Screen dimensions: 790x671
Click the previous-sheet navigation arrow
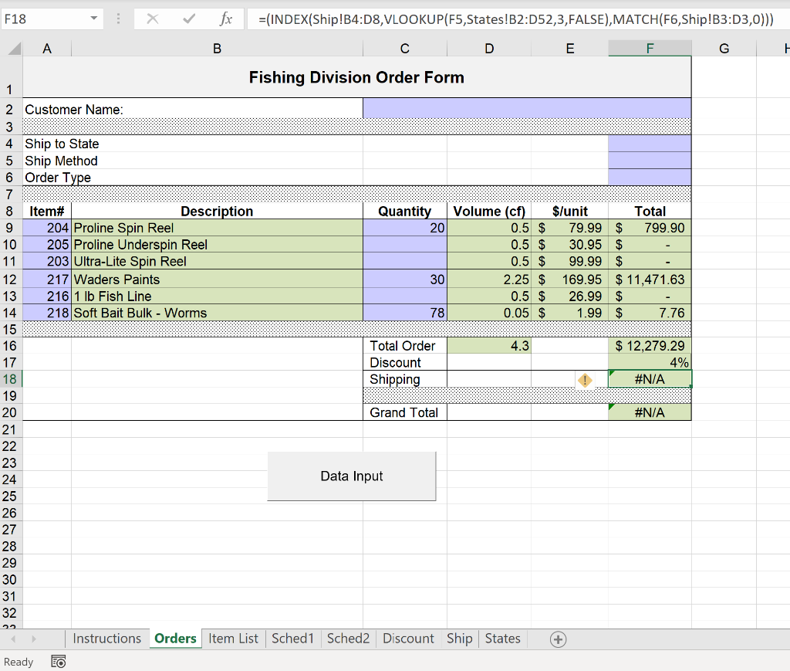[12, 639]
